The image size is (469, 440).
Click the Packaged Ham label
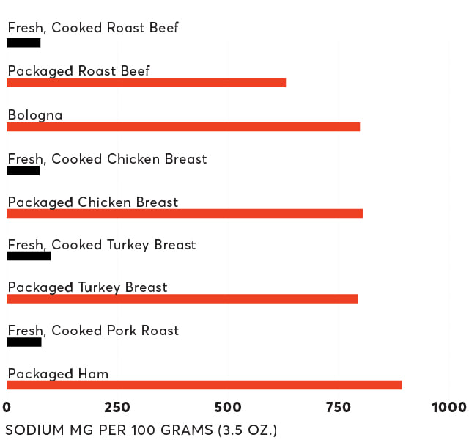58,374
